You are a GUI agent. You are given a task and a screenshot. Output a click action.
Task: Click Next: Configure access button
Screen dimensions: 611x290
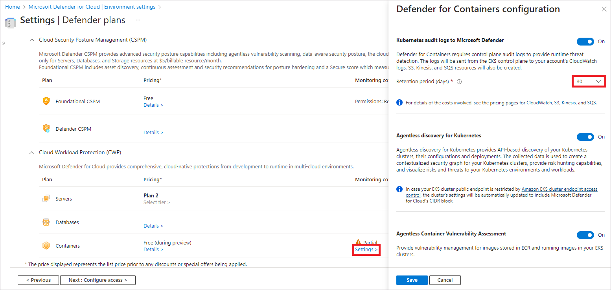pyautogui.click(x=98, y=280)
